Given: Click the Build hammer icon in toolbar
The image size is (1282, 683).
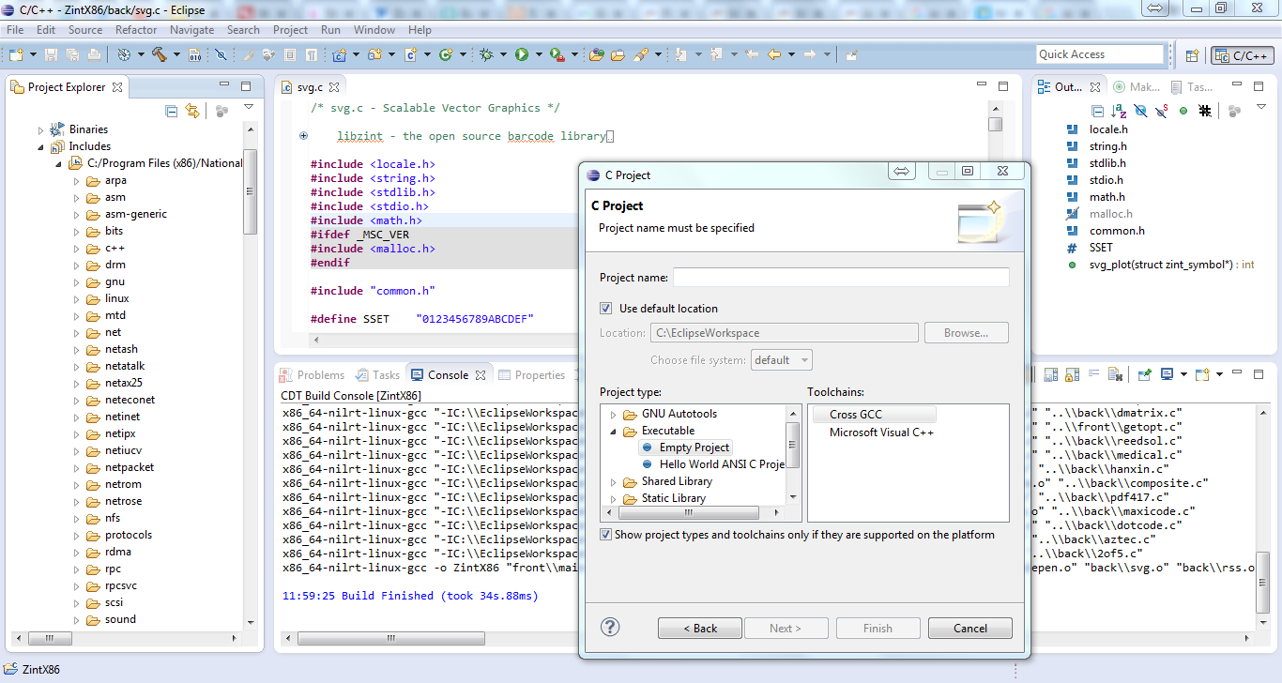Looking at the screenshot, I should [x=160, y=54].
